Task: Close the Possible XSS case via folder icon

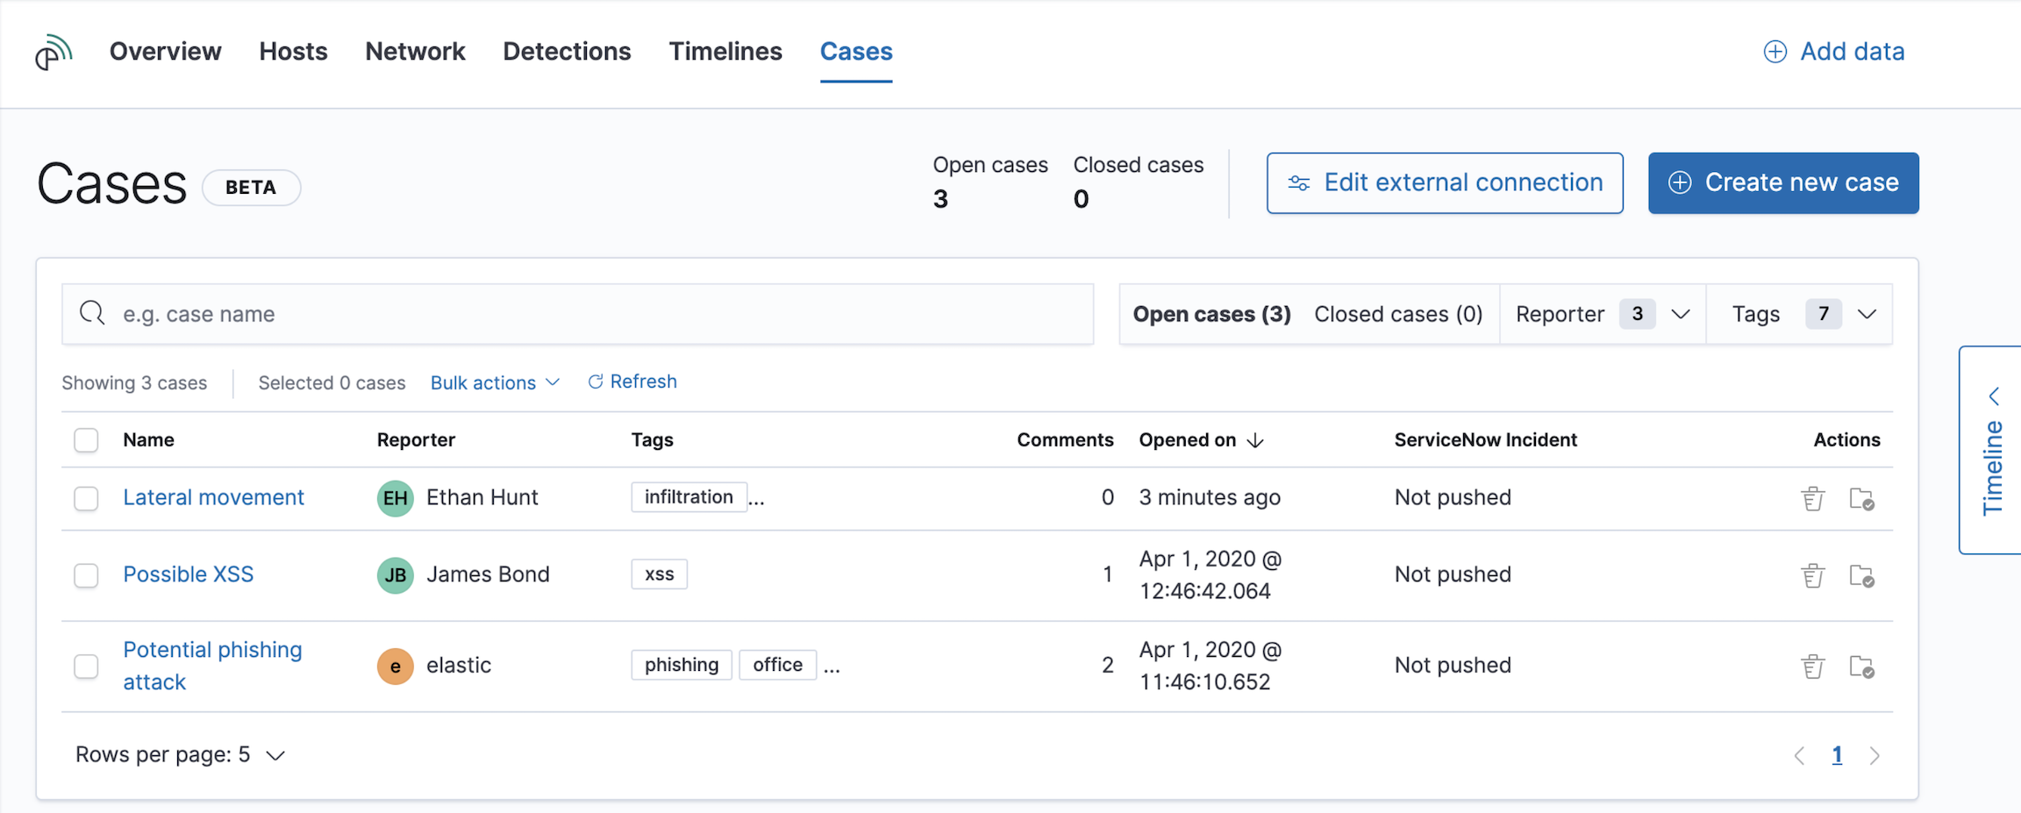Action: point(1861,575)
